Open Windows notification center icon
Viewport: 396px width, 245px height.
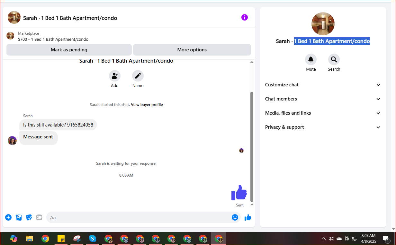[386, 239]
